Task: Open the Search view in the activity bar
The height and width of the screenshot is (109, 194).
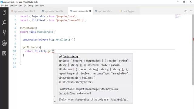Action: 4,23
